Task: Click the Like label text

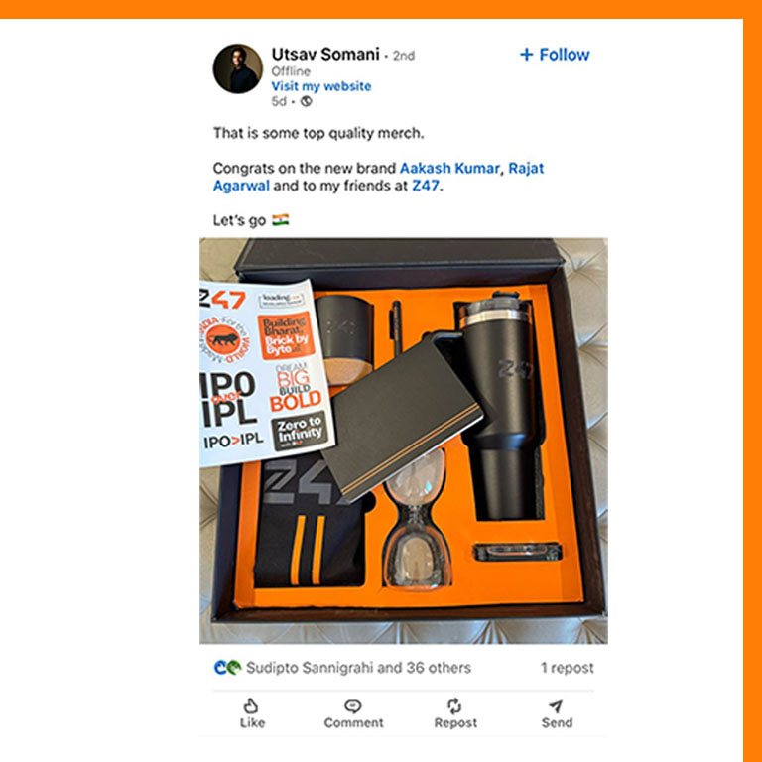Action: (252, 722)
